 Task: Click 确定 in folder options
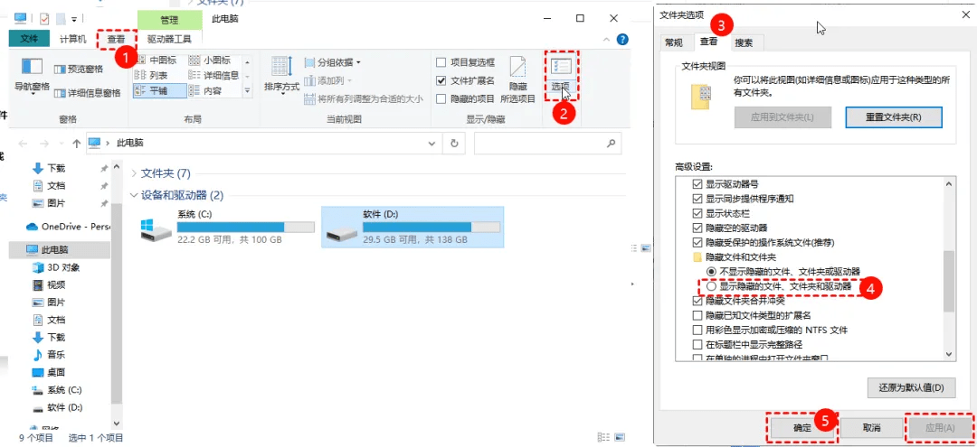[802, 428]
